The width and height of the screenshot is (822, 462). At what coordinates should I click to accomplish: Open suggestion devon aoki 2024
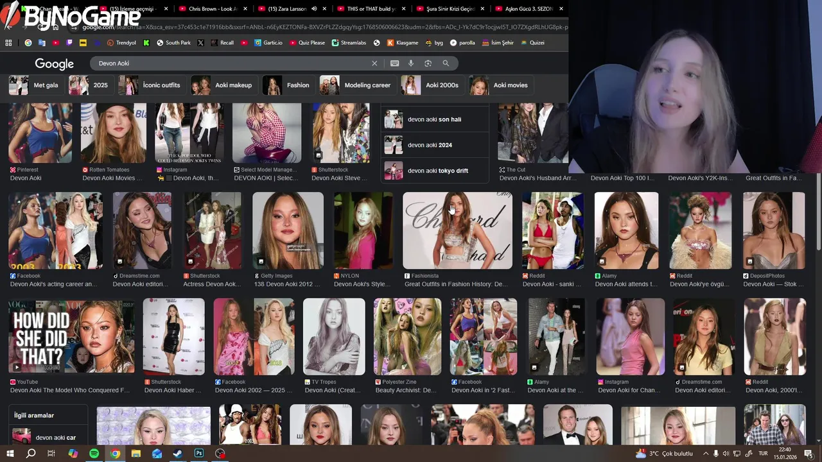pyautogui.click(x=435, y=145)
